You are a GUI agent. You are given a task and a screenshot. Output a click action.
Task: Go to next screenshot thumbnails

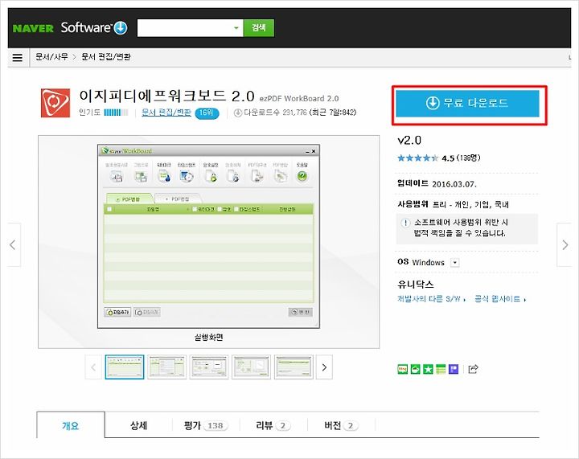coord(324,367)
